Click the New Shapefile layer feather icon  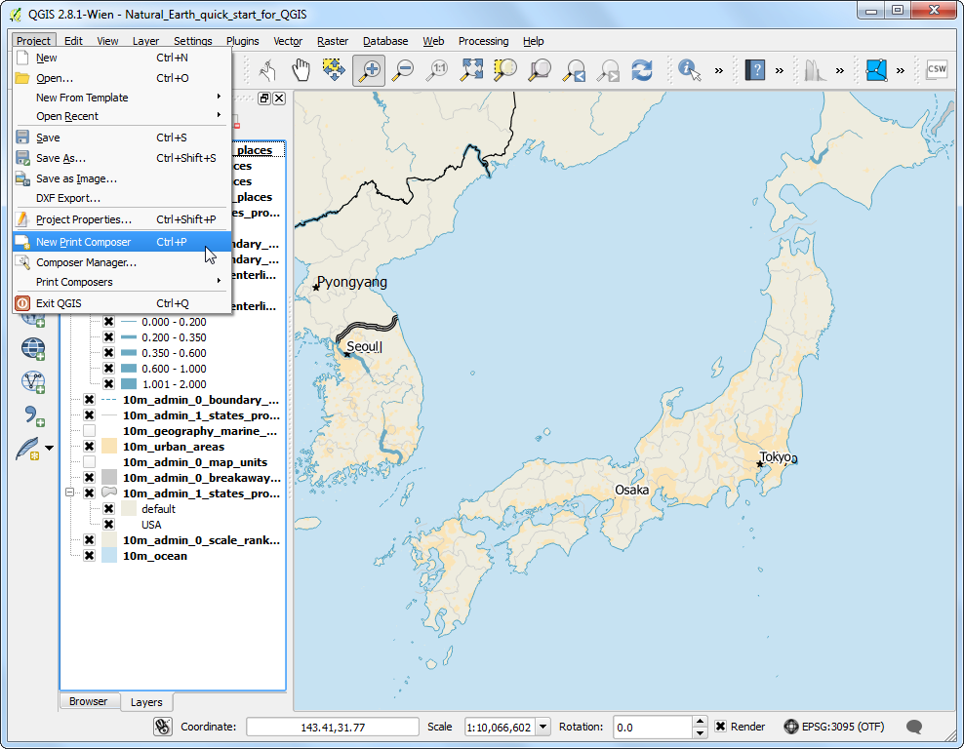coord(27,449)
